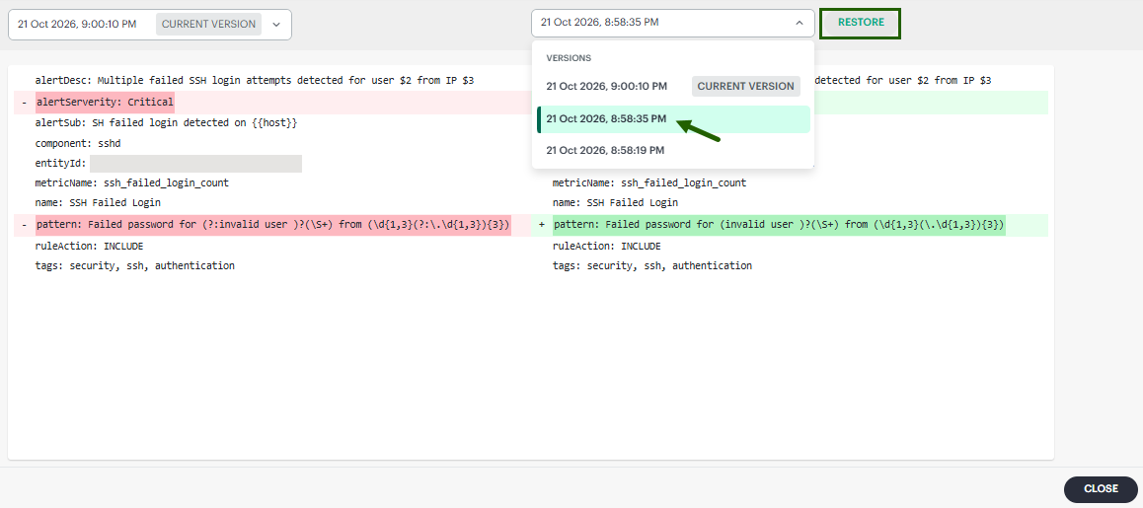The width and height of the screenshot is (1143, 508).
Task: Collapse the right version dropdown arrow
Action: coord(800,23)
